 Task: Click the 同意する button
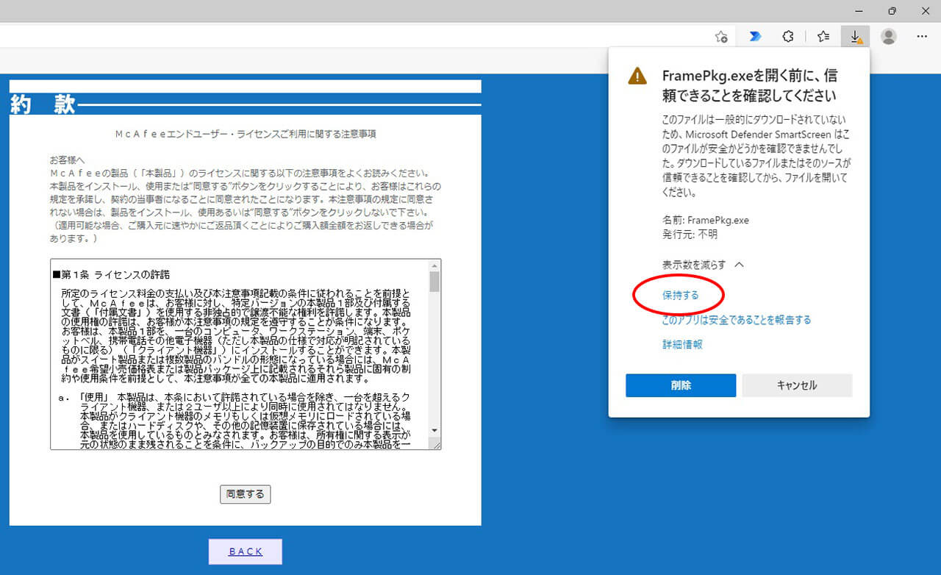point(246,494)
